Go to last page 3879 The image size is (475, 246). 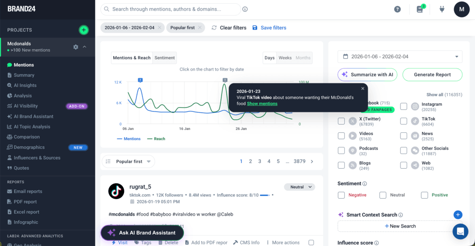(299, 161)
